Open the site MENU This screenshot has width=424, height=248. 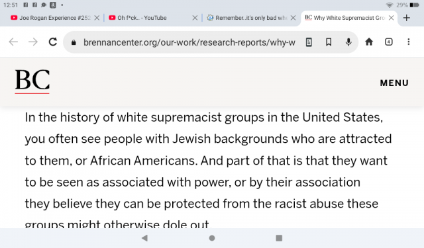coord(394,83)
